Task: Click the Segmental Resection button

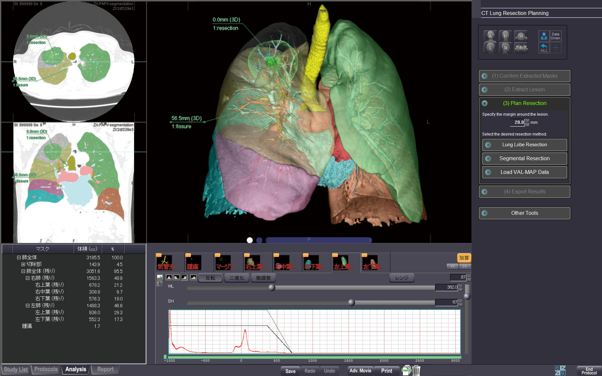Action: (x=524, y=159)
